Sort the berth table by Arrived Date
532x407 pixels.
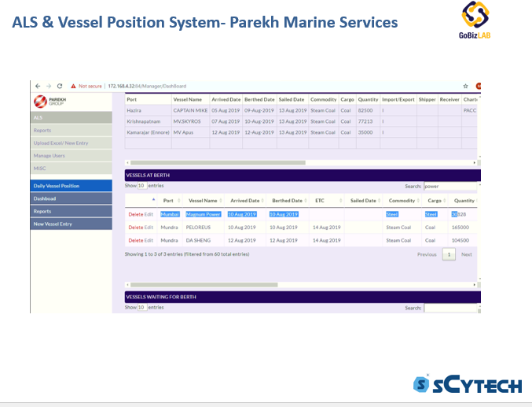[x=244, y=201]
